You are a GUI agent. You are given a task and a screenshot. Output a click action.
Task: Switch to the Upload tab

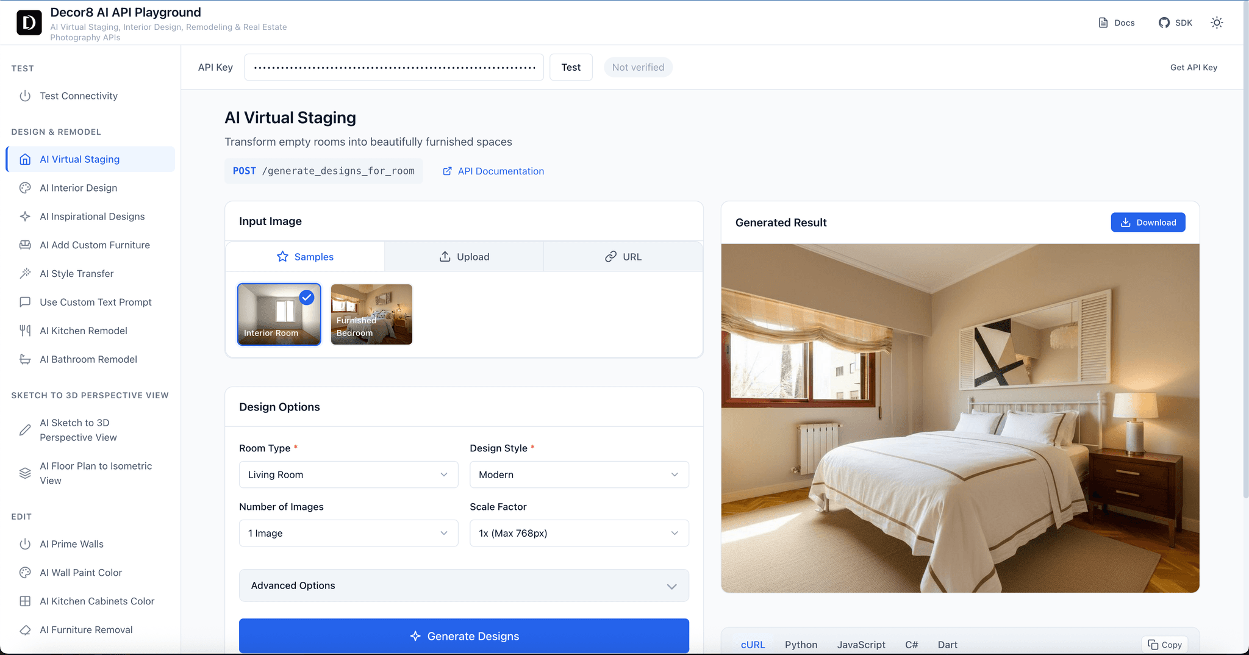pos(464,257)
